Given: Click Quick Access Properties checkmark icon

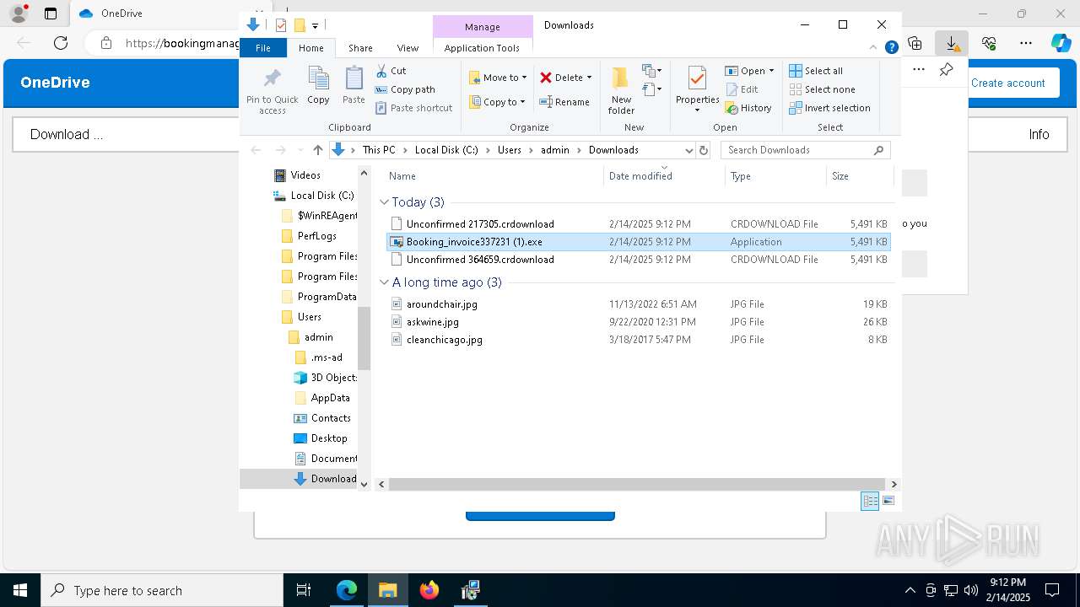Looking at the screenshot, I should 281,25.
